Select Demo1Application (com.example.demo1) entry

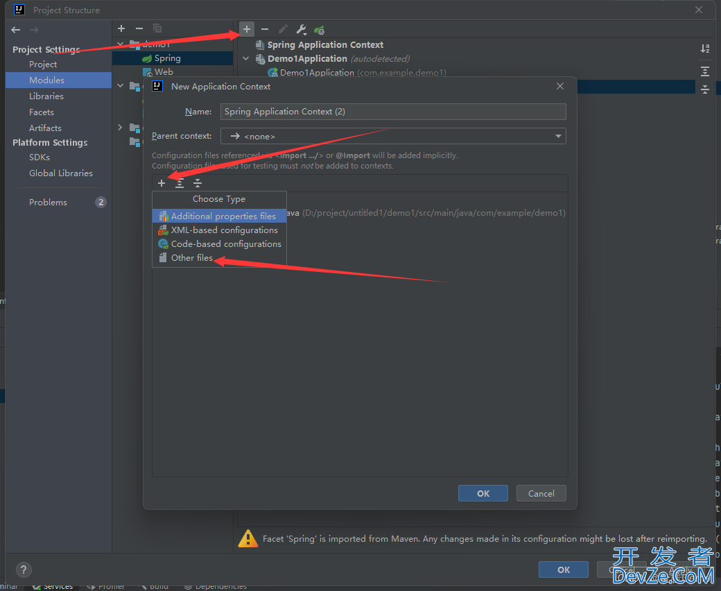[x=363, y=73]
